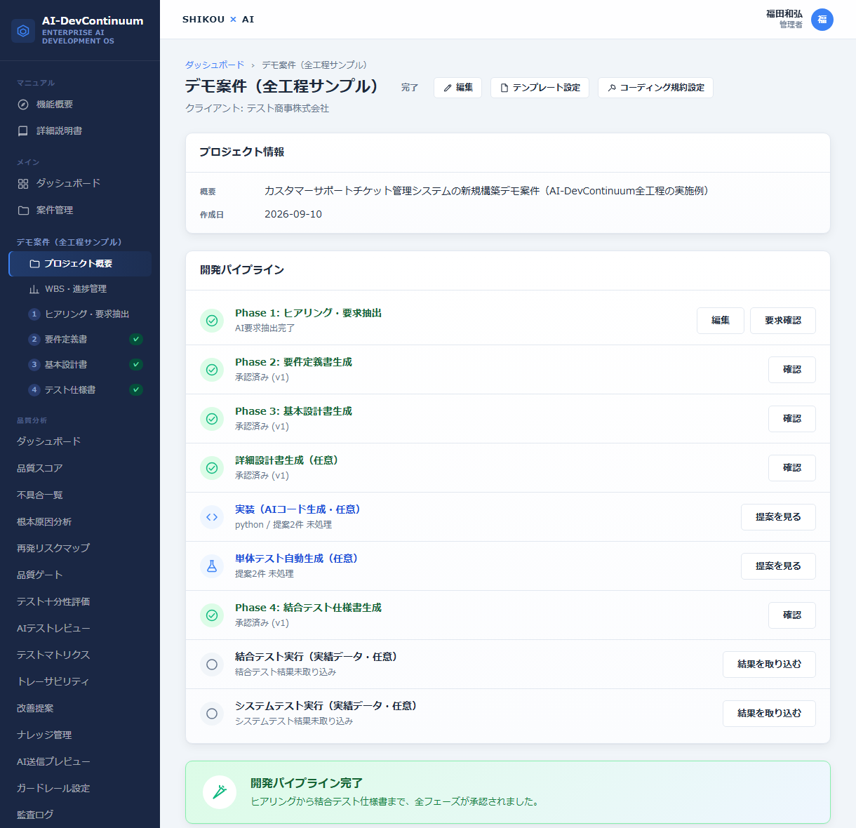The width and height of the screenshot is (856, 828).
Task: Click the ダッシュボード breadcrumb link
Action: tap(215, 65)
